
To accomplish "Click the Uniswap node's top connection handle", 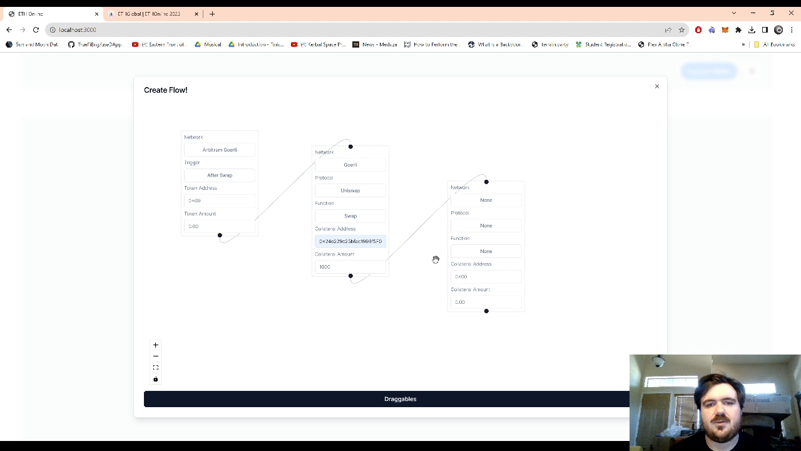I will 350,147.
